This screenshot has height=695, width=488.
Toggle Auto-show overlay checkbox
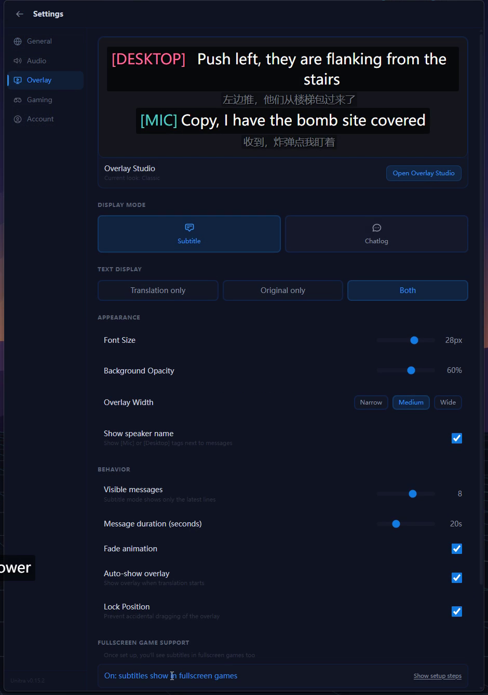(457, 578)
